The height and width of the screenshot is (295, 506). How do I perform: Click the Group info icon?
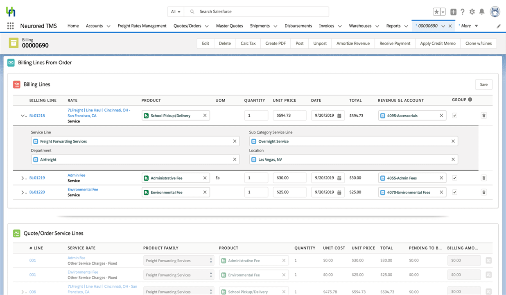pos(470,100)
